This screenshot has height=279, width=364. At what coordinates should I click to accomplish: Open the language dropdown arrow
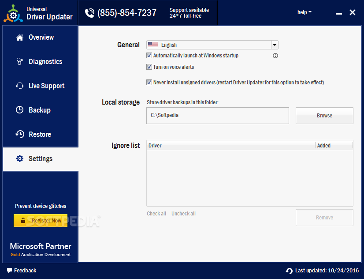pyautogui.click(x=275, y=45)
